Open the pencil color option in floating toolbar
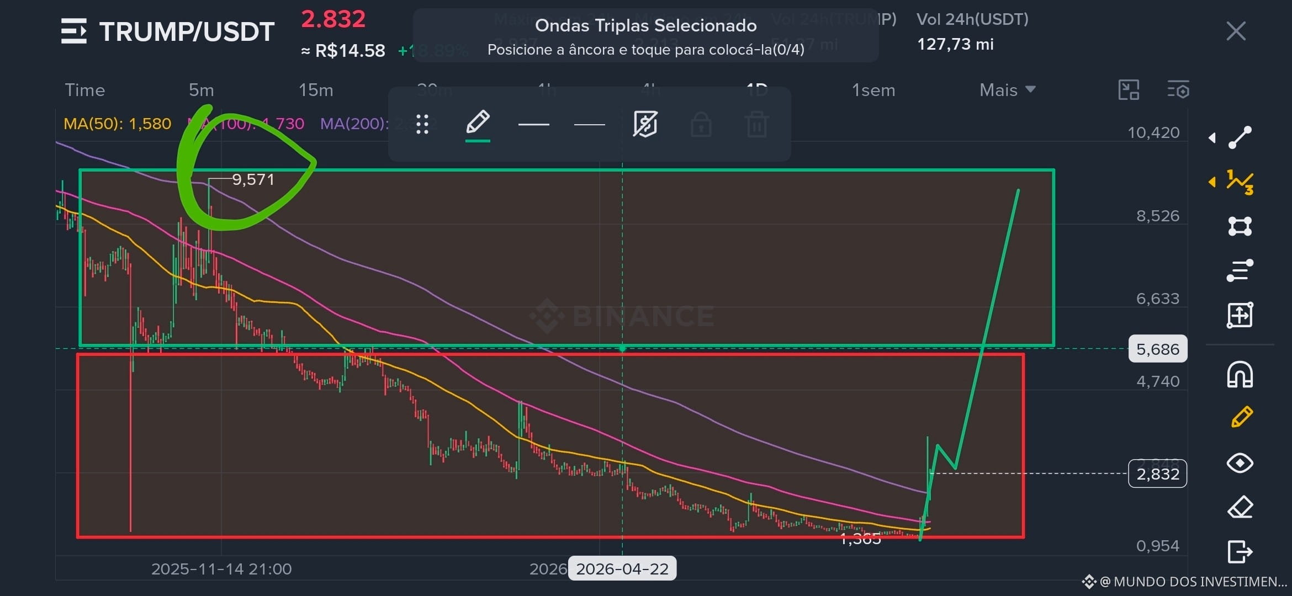Screen dimensions: 1292x596 [x=478, y=125]
